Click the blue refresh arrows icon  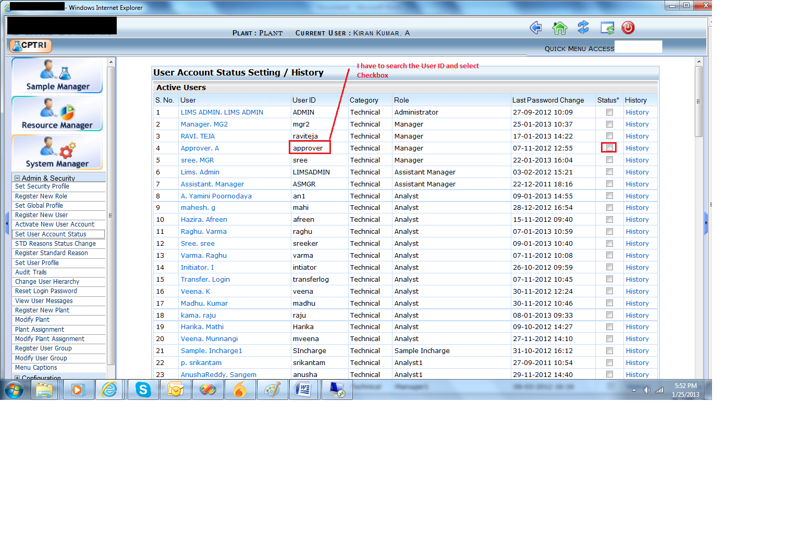click(583, 28)
